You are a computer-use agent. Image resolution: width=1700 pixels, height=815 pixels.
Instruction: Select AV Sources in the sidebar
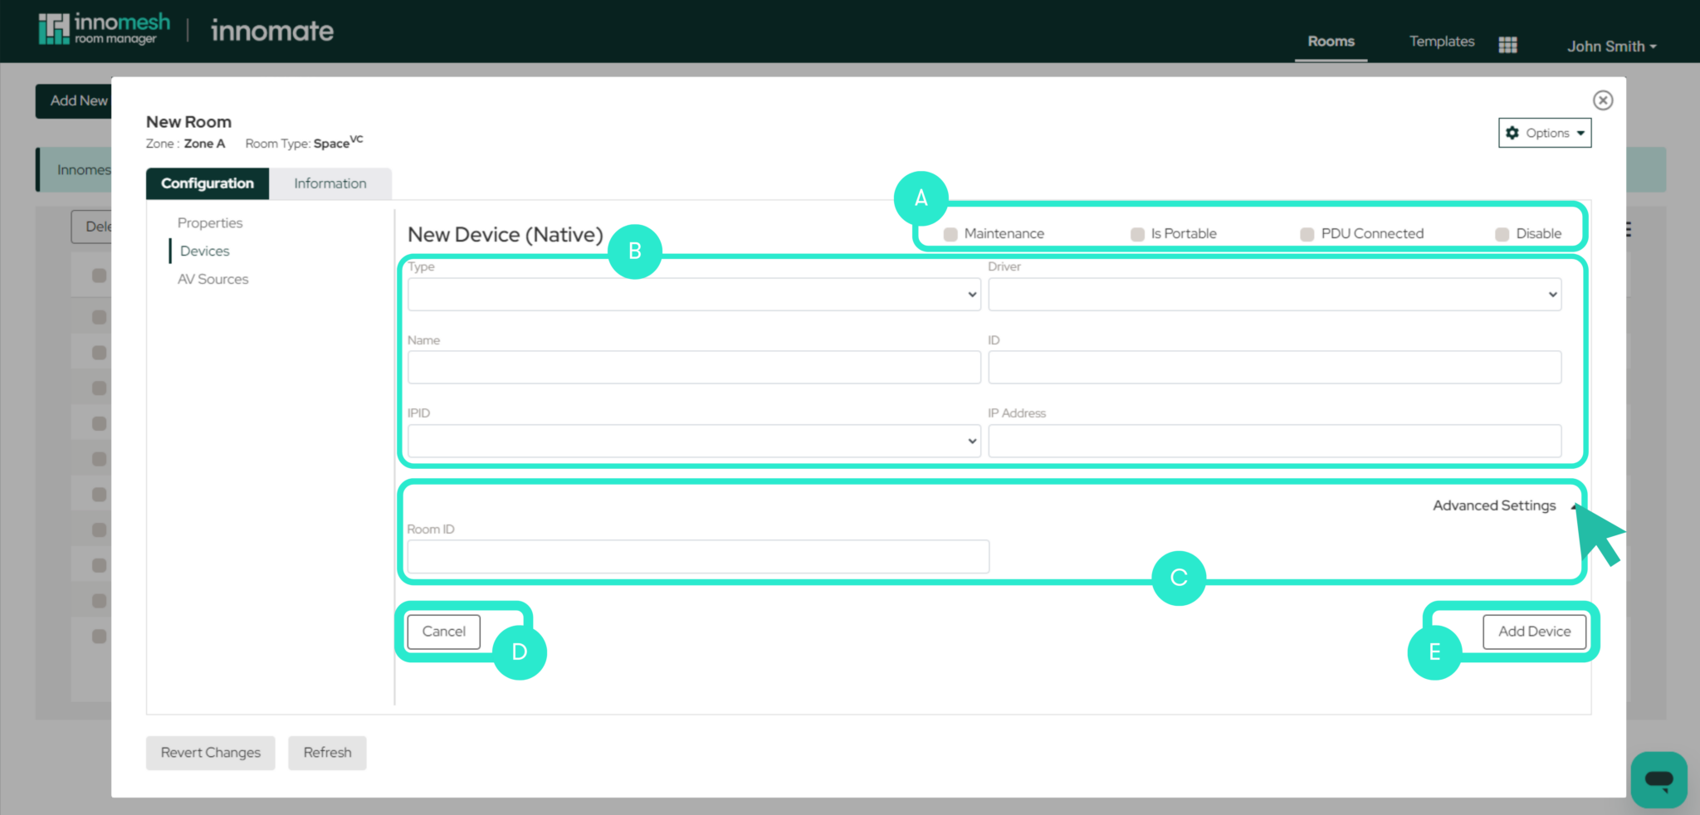[212, 279]
